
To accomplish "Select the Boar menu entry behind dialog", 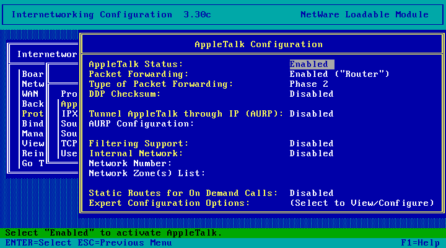I will pos(33,74).
